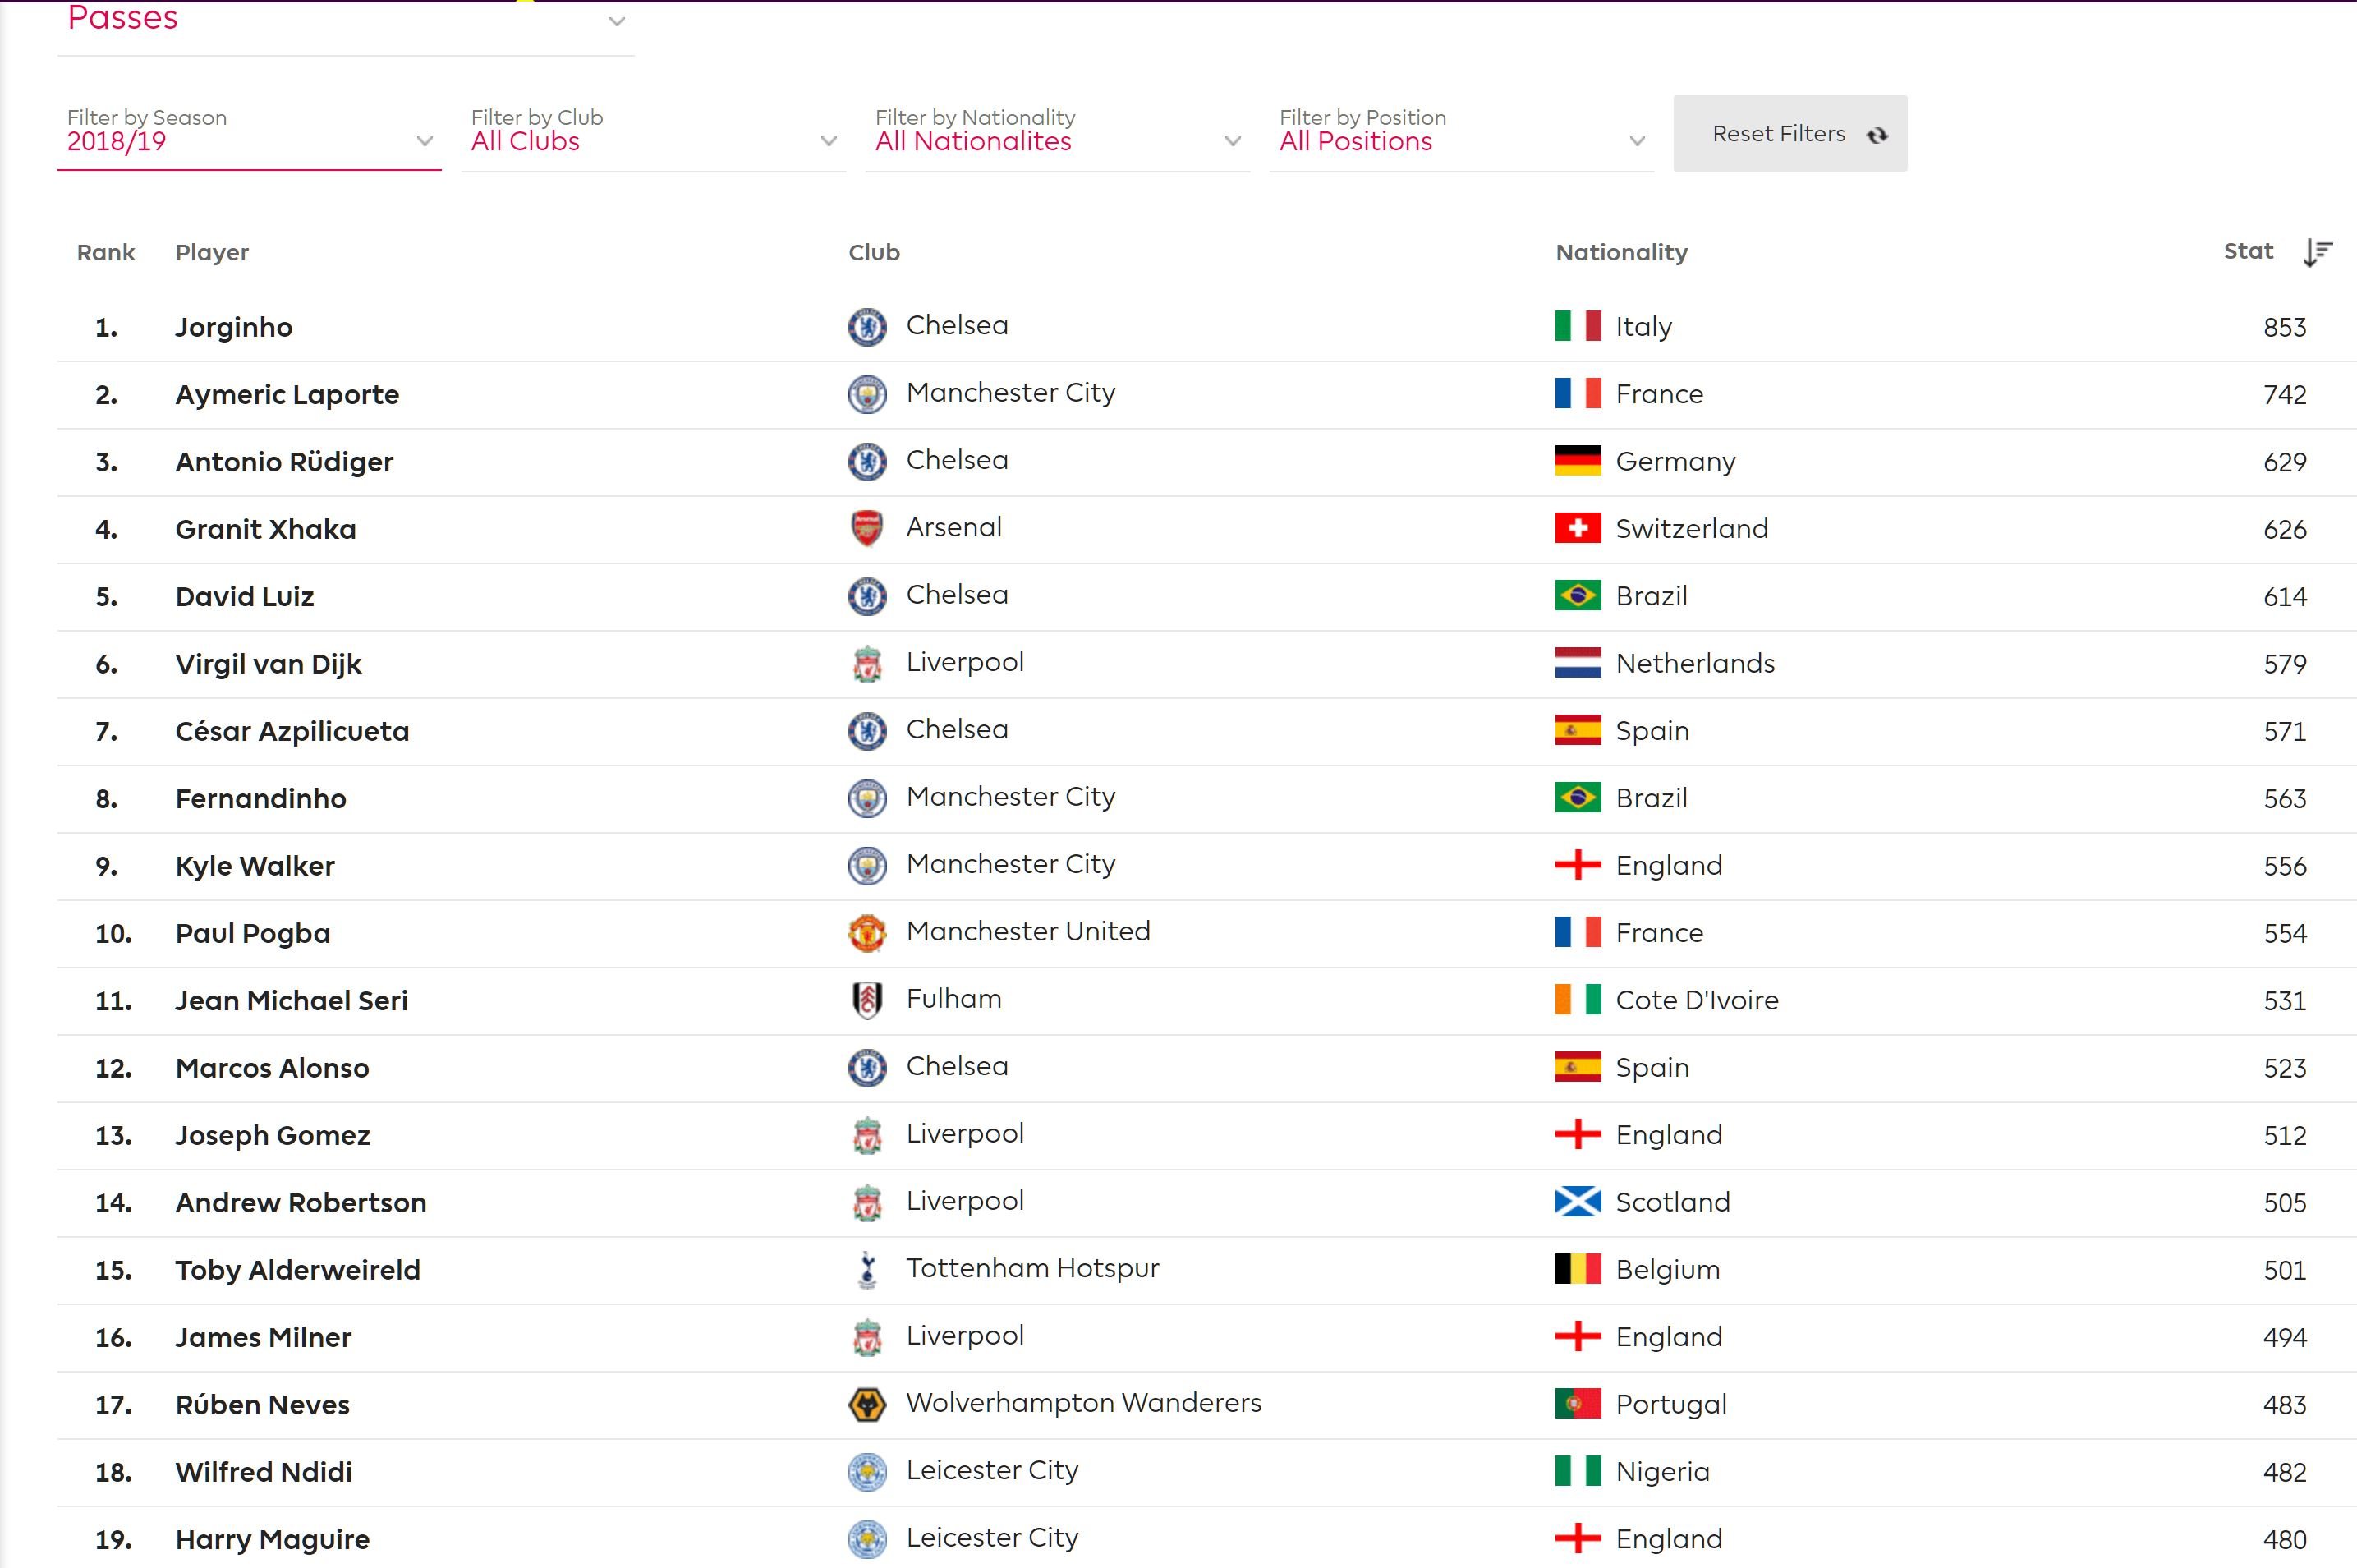2357x1568 pixels.
Task: Click the Scotland nationality text
Action: [x=1672, y=1202]
